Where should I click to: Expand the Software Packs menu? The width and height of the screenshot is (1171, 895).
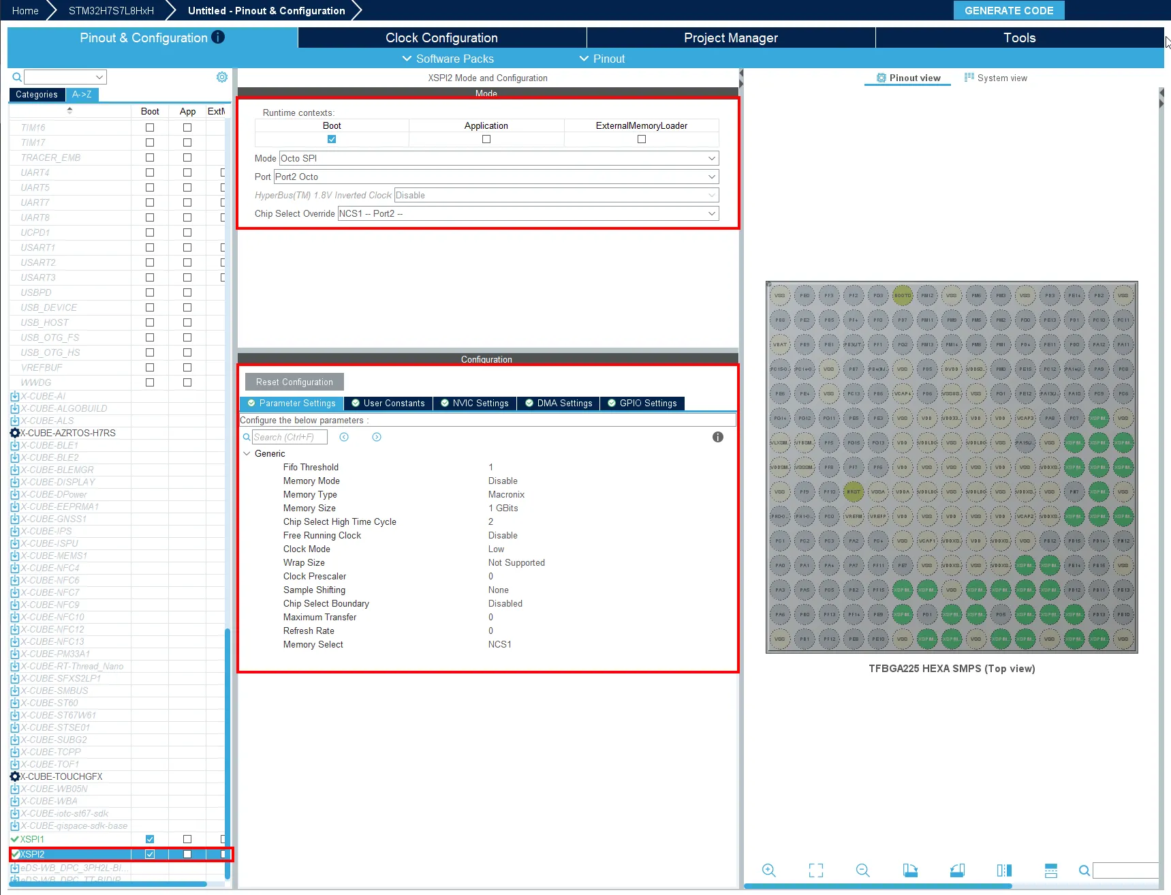pos(448,59)
